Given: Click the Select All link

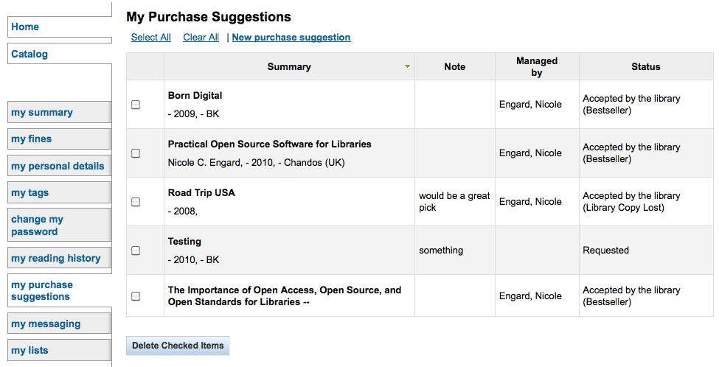Looking at the screenshot, I should (x=151, y=38).
